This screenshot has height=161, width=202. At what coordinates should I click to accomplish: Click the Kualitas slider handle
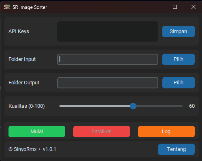133,106
